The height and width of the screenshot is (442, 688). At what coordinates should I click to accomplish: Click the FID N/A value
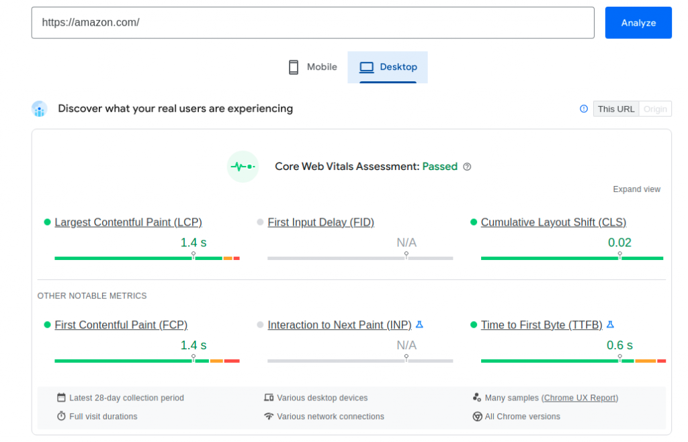click(x=406, y=242)
